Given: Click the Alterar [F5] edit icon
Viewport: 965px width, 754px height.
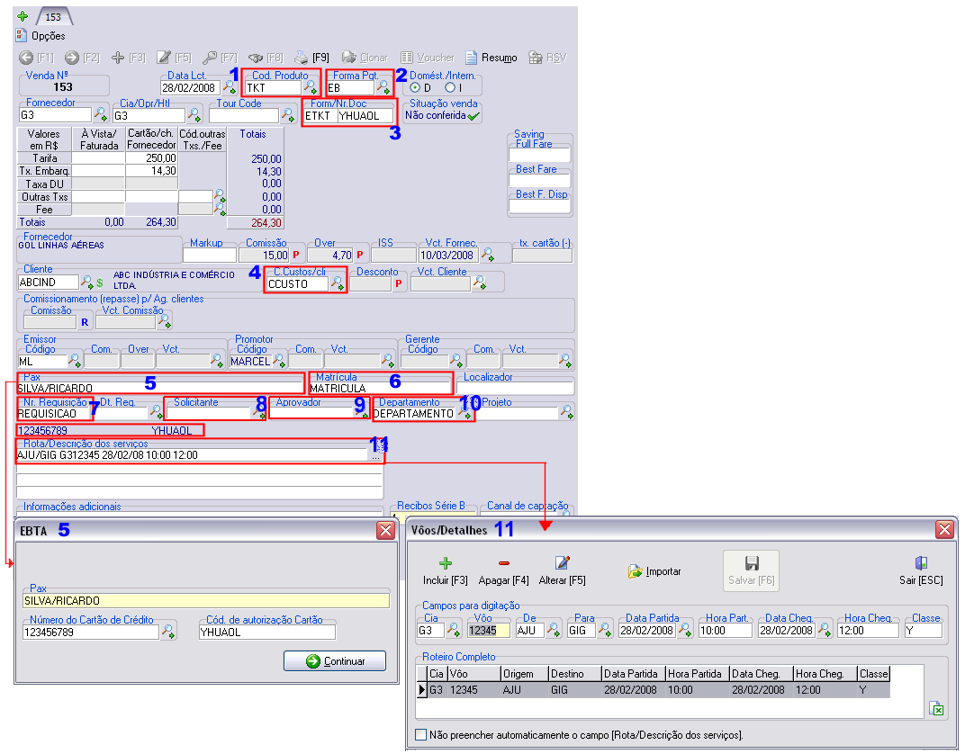Looking at the screenshot, I should (562, 562).
